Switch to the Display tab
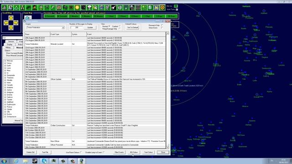Image resolution: width=292 pixels, height=164 pixels. (x=10, y=45)
